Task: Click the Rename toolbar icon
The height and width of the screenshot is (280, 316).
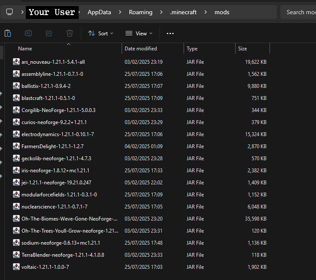Action: point(28,33)
